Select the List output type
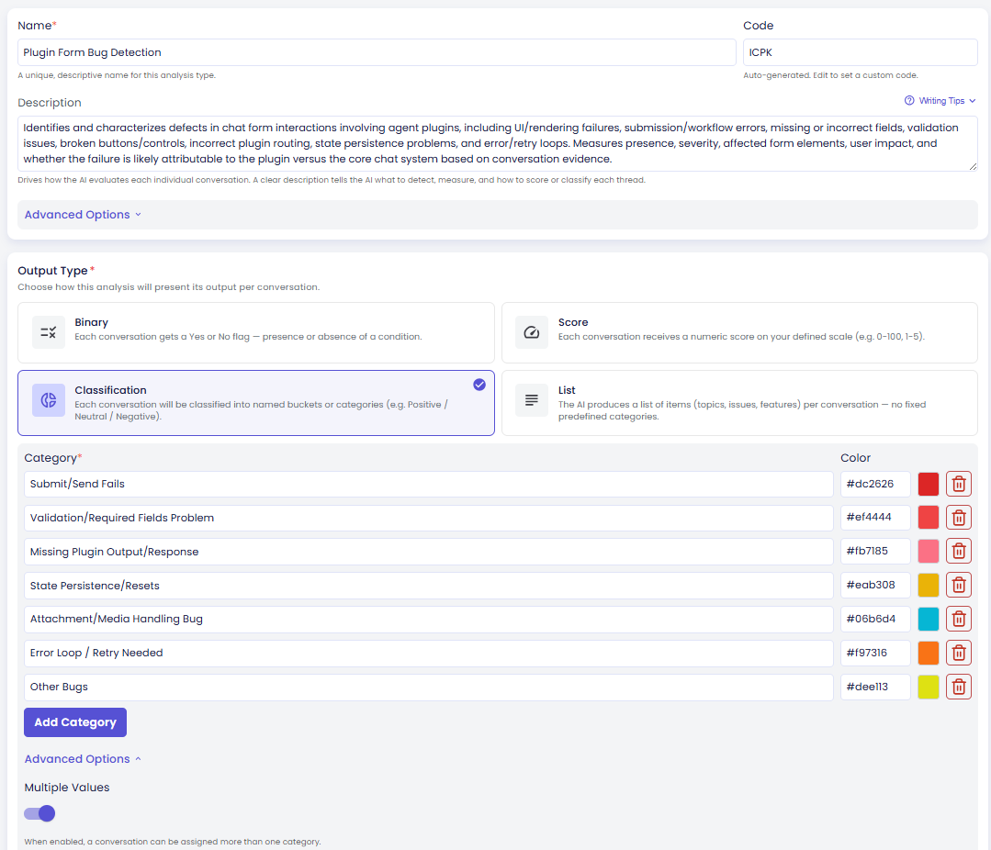 click(x=739, y=403)
